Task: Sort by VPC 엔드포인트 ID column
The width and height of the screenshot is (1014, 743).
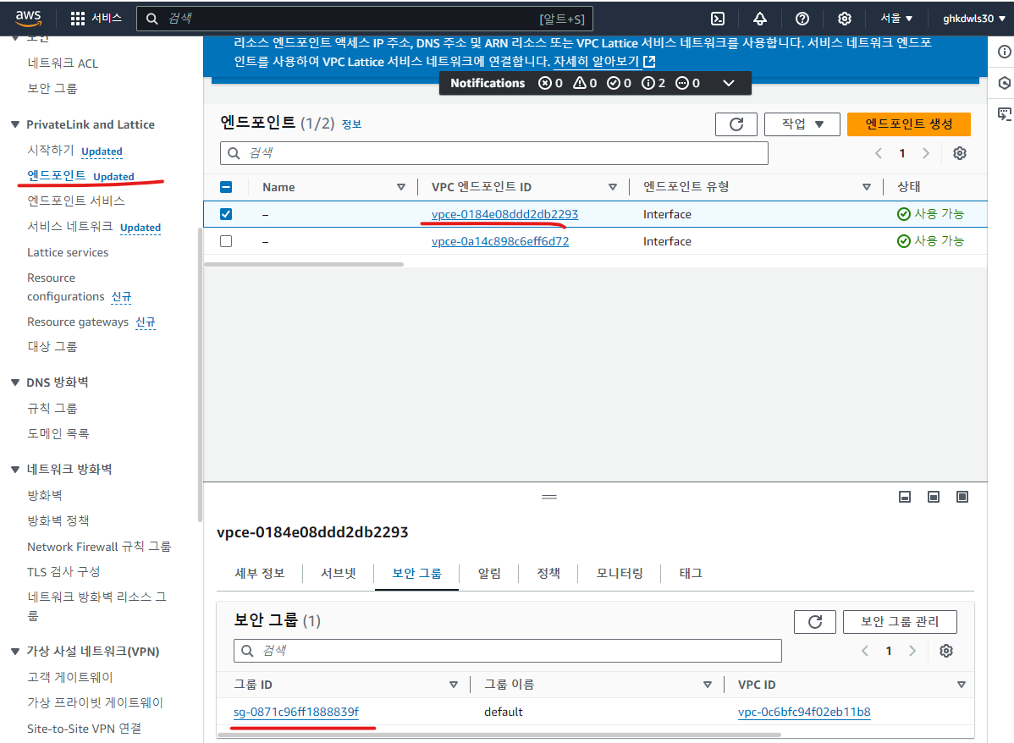Action: 613,187
